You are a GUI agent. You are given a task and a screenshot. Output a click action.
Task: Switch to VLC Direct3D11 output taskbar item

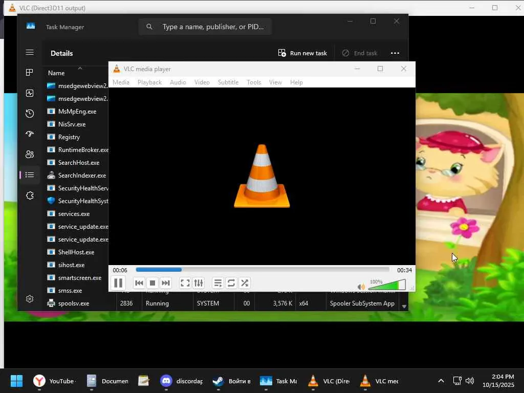[329, 381]
